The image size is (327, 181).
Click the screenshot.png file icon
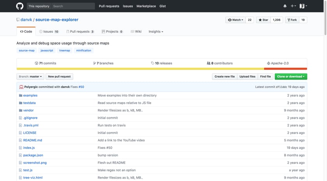click(20, 163)
